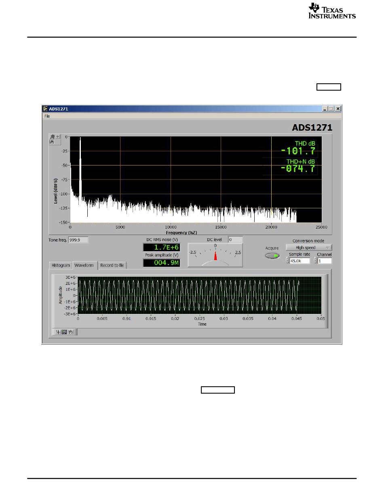Minimize the ADS1271 window
Screen dimensions: 384x502
[x=325, y=109]
